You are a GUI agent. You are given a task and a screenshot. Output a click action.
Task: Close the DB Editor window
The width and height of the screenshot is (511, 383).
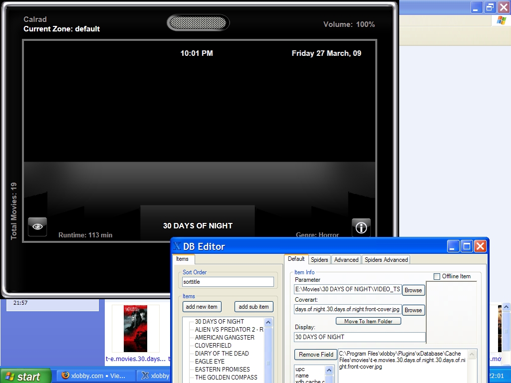click(x=481, y=246)
